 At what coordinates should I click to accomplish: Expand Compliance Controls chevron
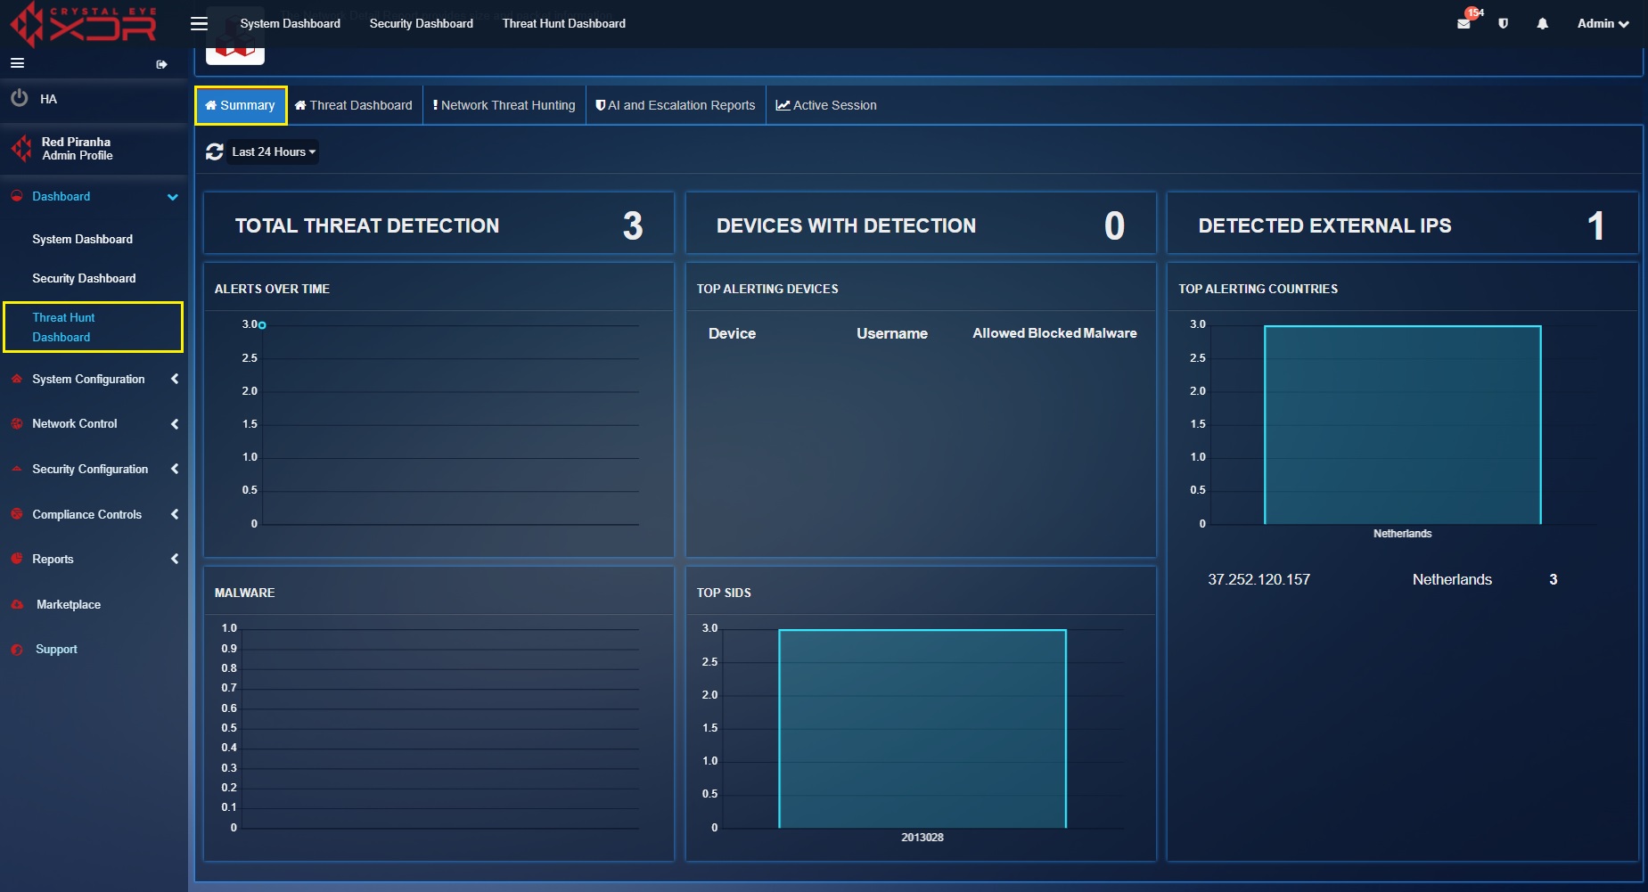[175, 514]
